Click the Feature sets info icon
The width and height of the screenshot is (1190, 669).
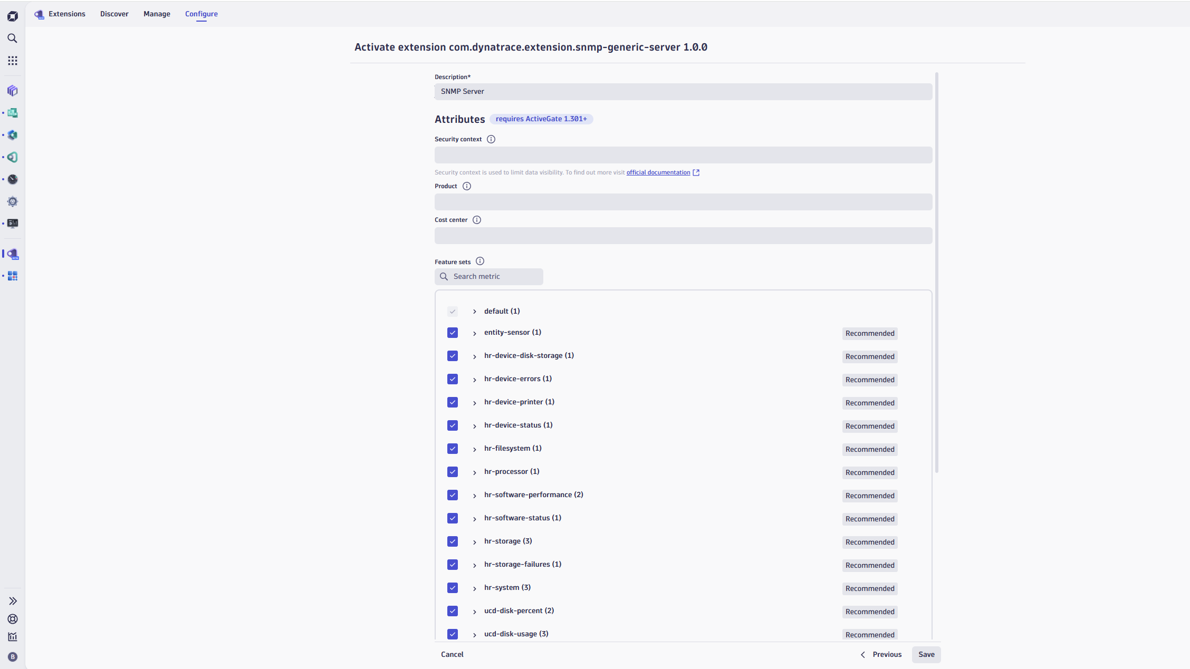pos(480,261)
